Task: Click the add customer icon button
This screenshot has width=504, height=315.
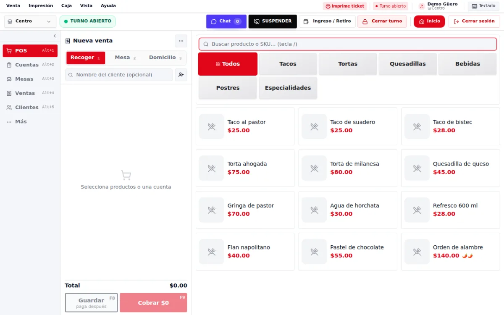Action: pyautogui.click(x=181, y=75)
